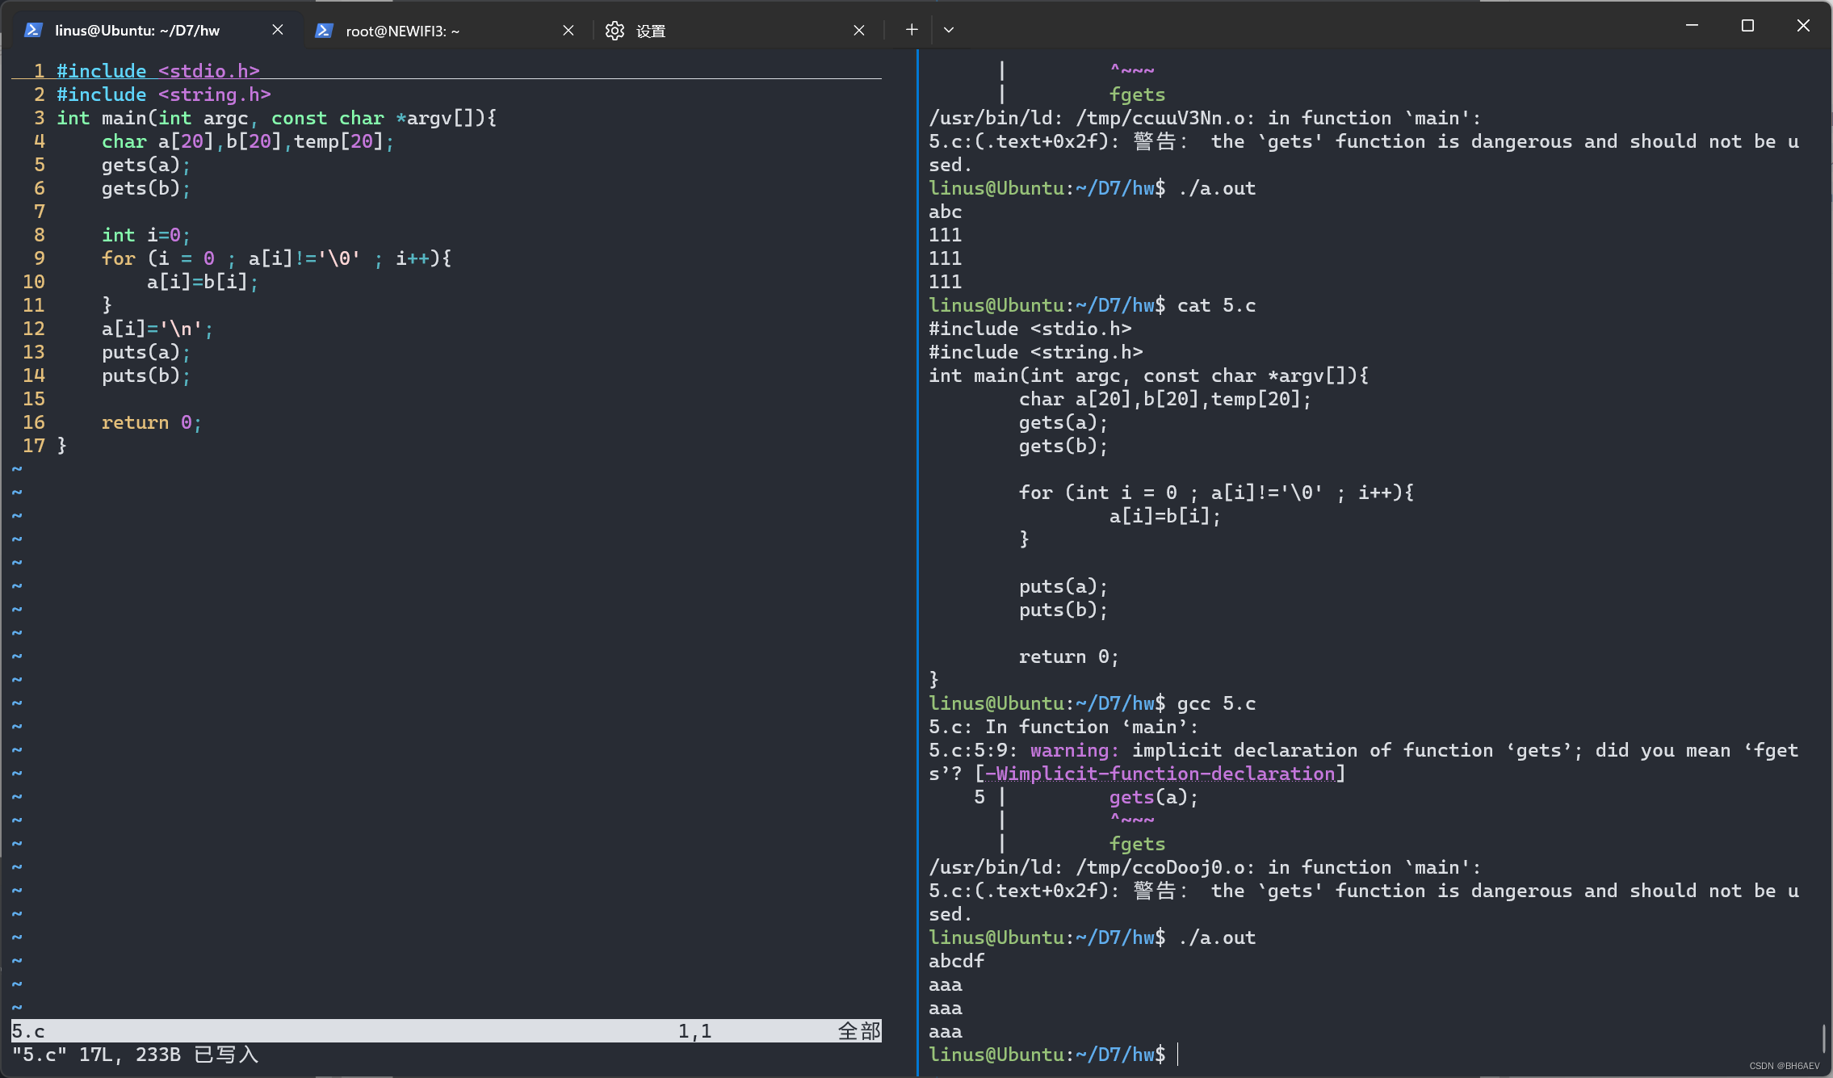Click the settings gear icon in tab bar

pyautogui.click(x=614, y=30)
